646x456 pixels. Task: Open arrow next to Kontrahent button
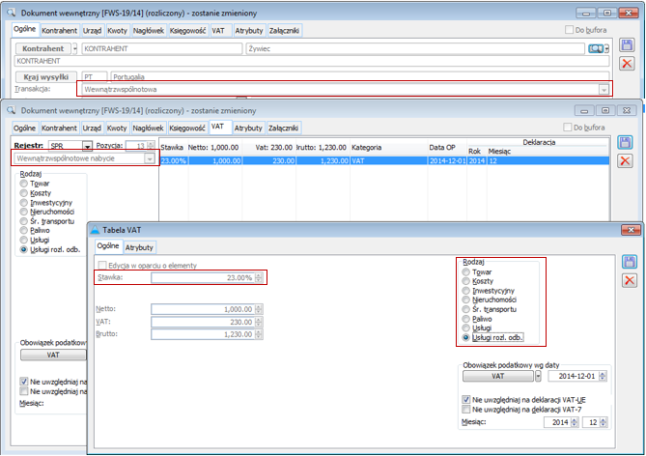coord(75,48)
